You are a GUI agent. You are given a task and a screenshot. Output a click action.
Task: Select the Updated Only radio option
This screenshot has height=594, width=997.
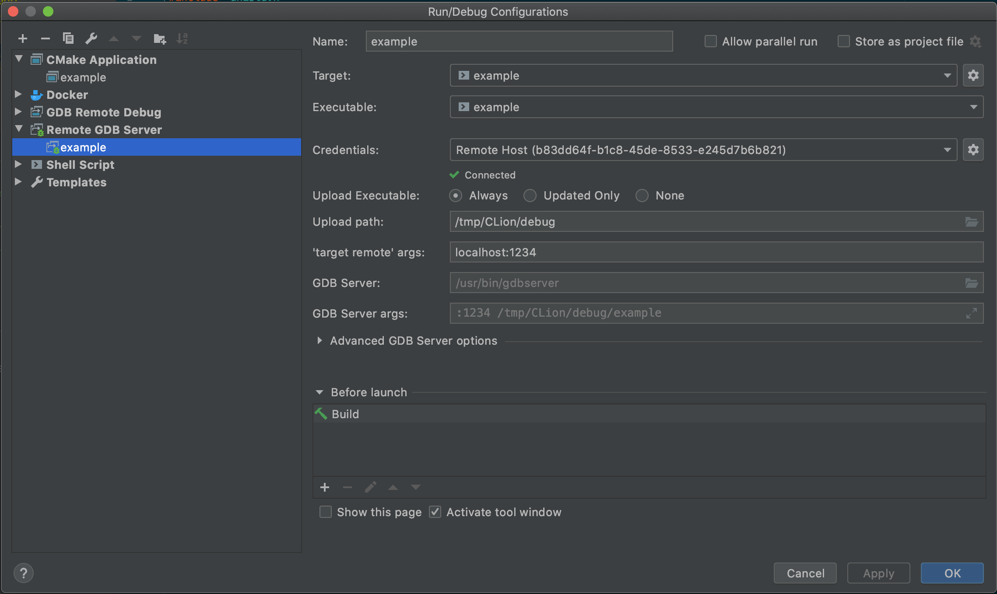click(530, 196)
